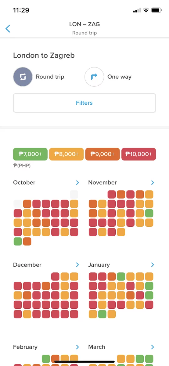Tap the back arrow icon
Image resolution: width=169 pixels, height=366 pixels.
click(x=8, y=29)
